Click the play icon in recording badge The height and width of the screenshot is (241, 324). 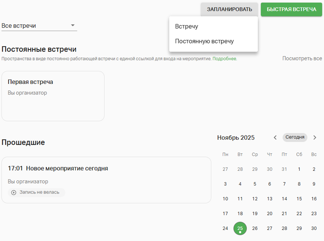tap(14, 193)
